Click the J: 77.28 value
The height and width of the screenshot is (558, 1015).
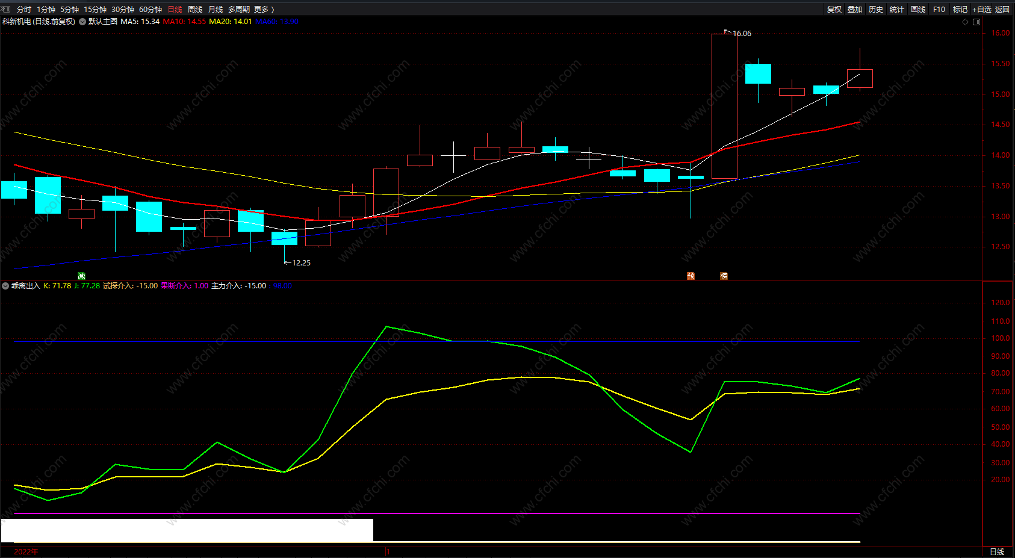click(x=87, y=286)
